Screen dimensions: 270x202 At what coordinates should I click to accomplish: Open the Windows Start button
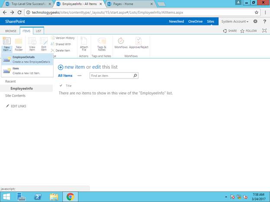click(x=6, y=197)
